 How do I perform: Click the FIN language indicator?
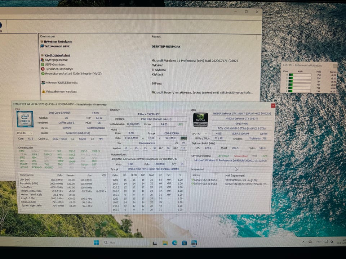pos(318,242)
